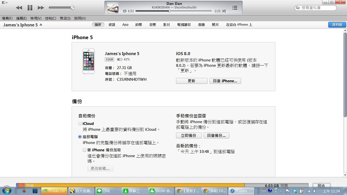Click the 32GB capacity badge

109,59
